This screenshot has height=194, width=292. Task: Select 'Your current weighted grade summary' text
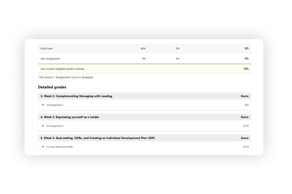[x=62, y=69]
